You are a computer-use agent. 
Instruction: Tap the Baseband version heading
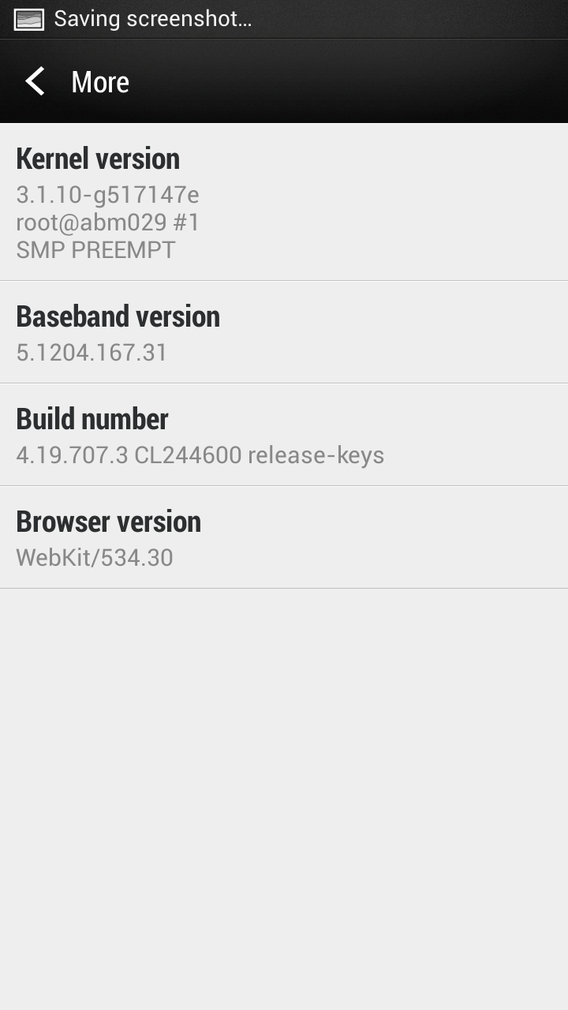point(118,316)
